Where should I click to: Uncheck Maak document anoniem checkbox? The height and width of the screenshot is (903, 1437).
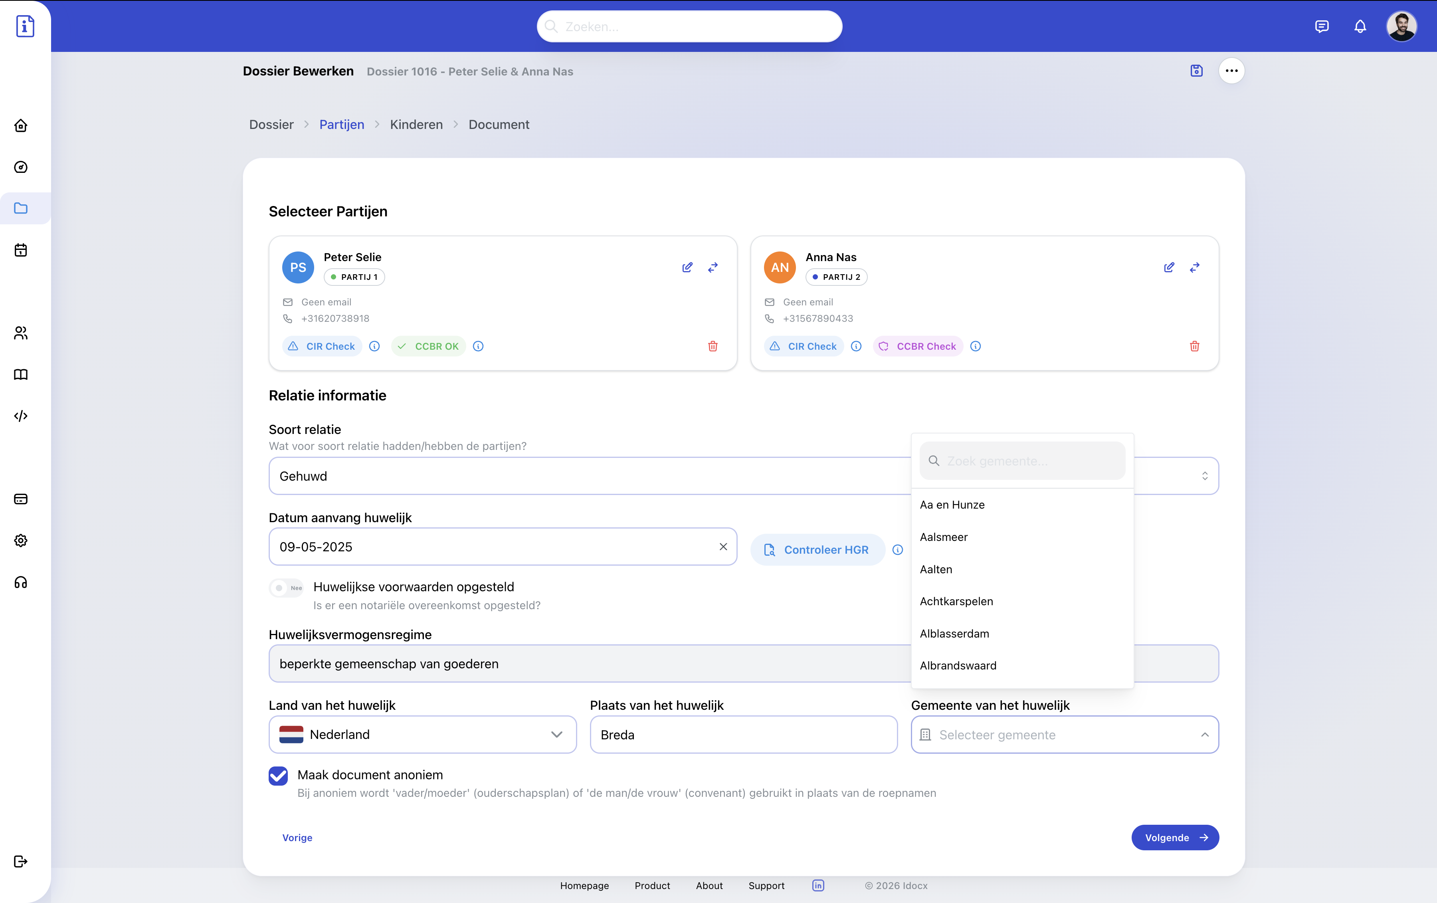[279, 775]
